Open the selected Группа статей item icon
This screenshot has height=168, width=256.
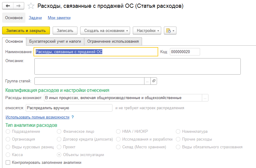[154, 81]
